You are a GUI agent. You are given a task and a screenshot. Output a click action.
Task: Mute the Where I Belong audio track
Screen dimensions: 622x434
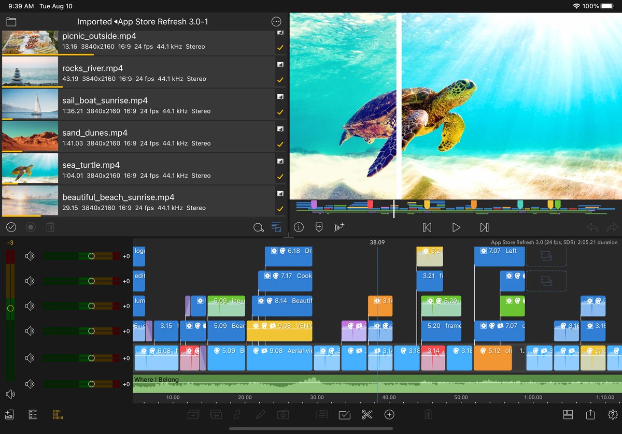30,384
